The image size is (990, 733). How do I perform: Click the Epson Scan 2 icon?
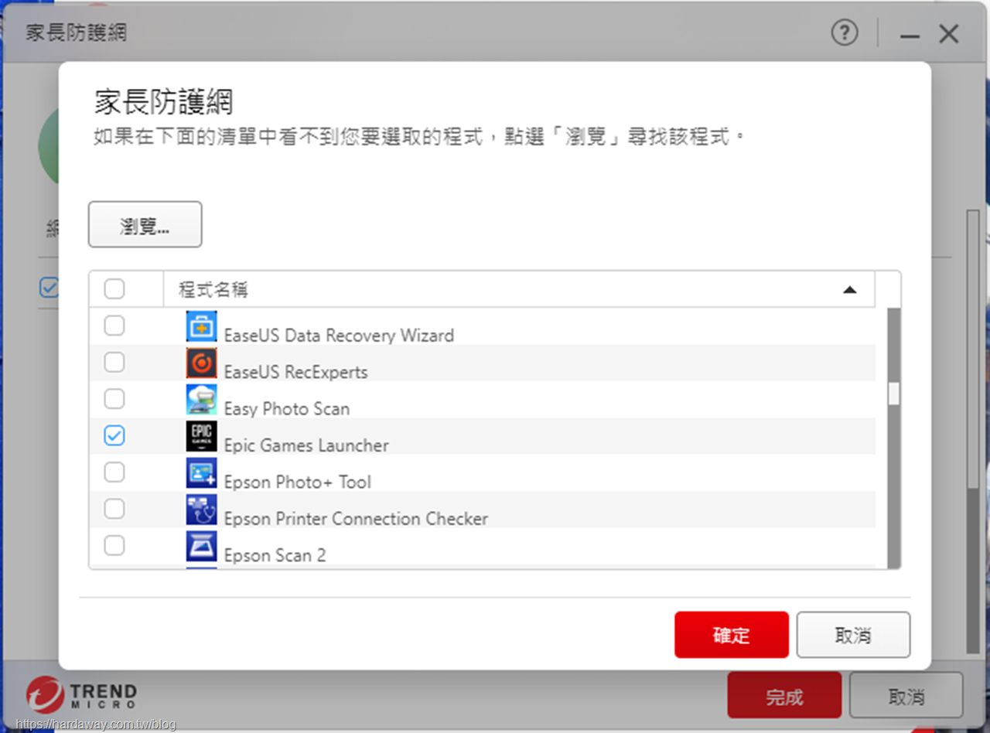[x=202, y=546]
